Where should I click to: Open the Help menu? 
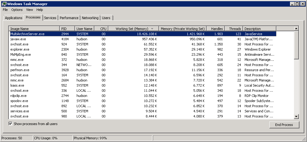39,10
